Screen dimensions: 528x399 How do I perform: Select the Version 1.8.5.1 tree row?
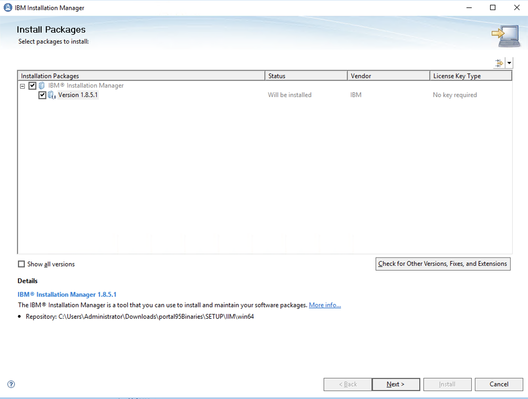pos(78,95)
